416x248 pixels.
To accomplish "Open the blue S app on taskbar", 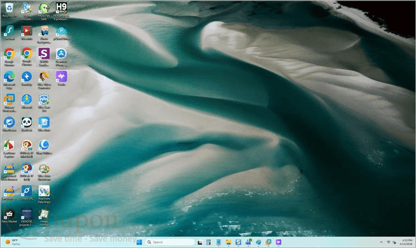I will tap(238, 242).
